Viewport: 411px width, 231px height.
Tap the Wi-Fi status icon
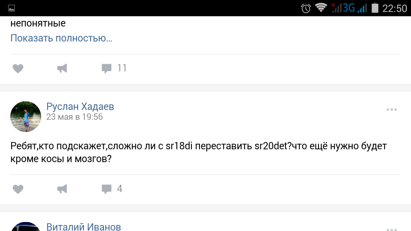(321, 8)
